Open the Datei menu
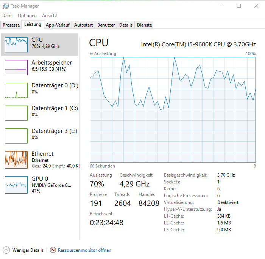Image resolution: width=265 pixels, height=259 pixels. [7, 16]
